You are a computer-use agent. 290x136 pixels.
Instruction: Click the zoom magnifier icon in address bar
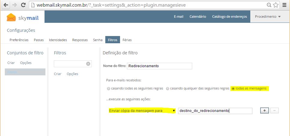tap(269, 5)
